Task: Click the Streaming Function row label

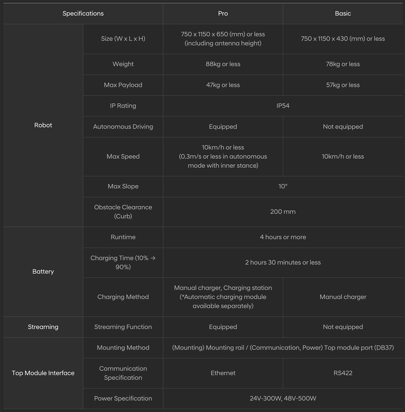Action: pyautogui.click(x=123, y=327)
